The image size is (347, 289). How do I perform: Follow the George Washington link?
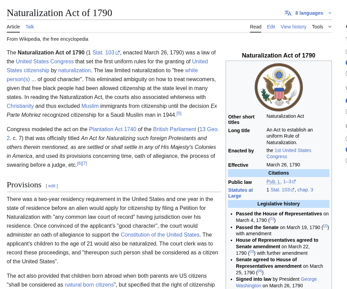click(x=276, y=282)
